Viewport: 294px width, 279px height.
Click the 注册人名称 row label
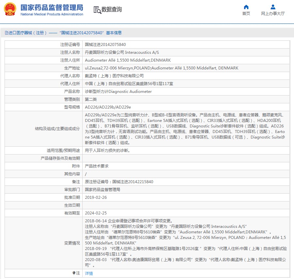[70, 52]
